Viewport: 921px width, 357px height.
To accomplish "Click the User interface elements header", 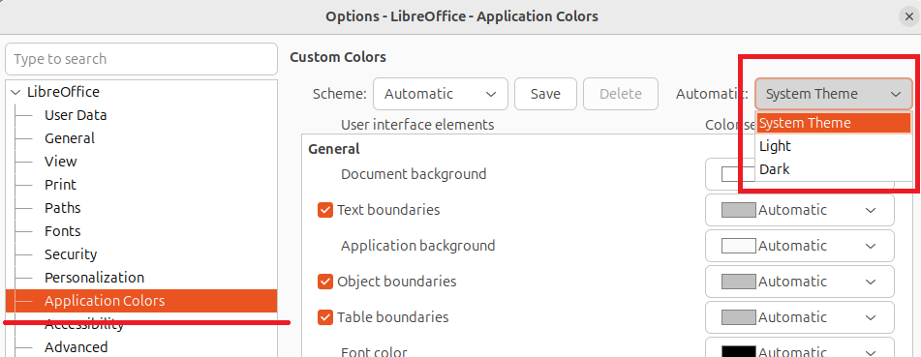I will [417, 125].
